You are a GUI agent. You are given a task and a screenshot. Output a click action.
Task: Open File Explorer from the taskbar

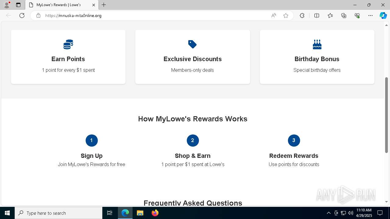pyautogui.click(x=140, y=213)
